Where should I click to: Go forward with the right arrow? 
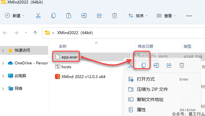pos(16,33)
